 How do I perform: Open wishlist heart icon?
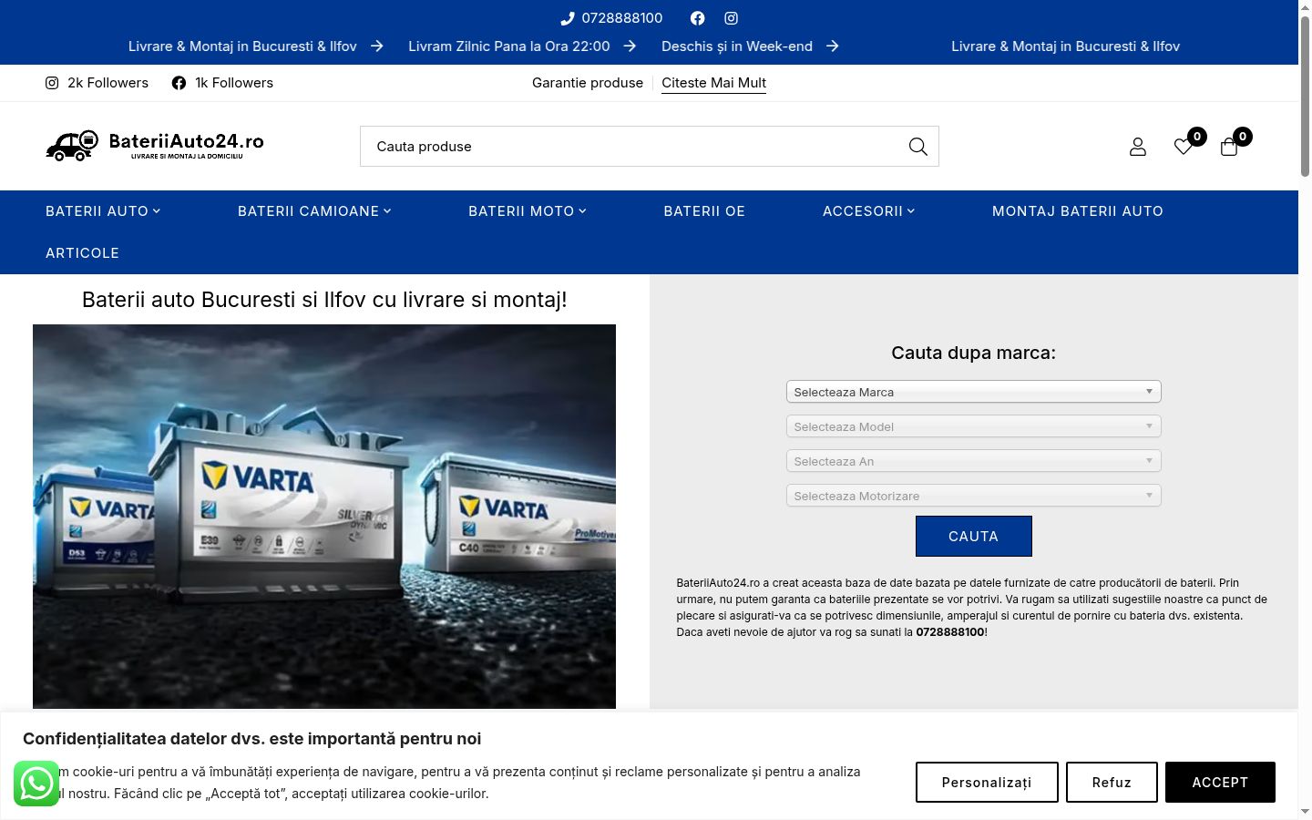click(1184, 147)
